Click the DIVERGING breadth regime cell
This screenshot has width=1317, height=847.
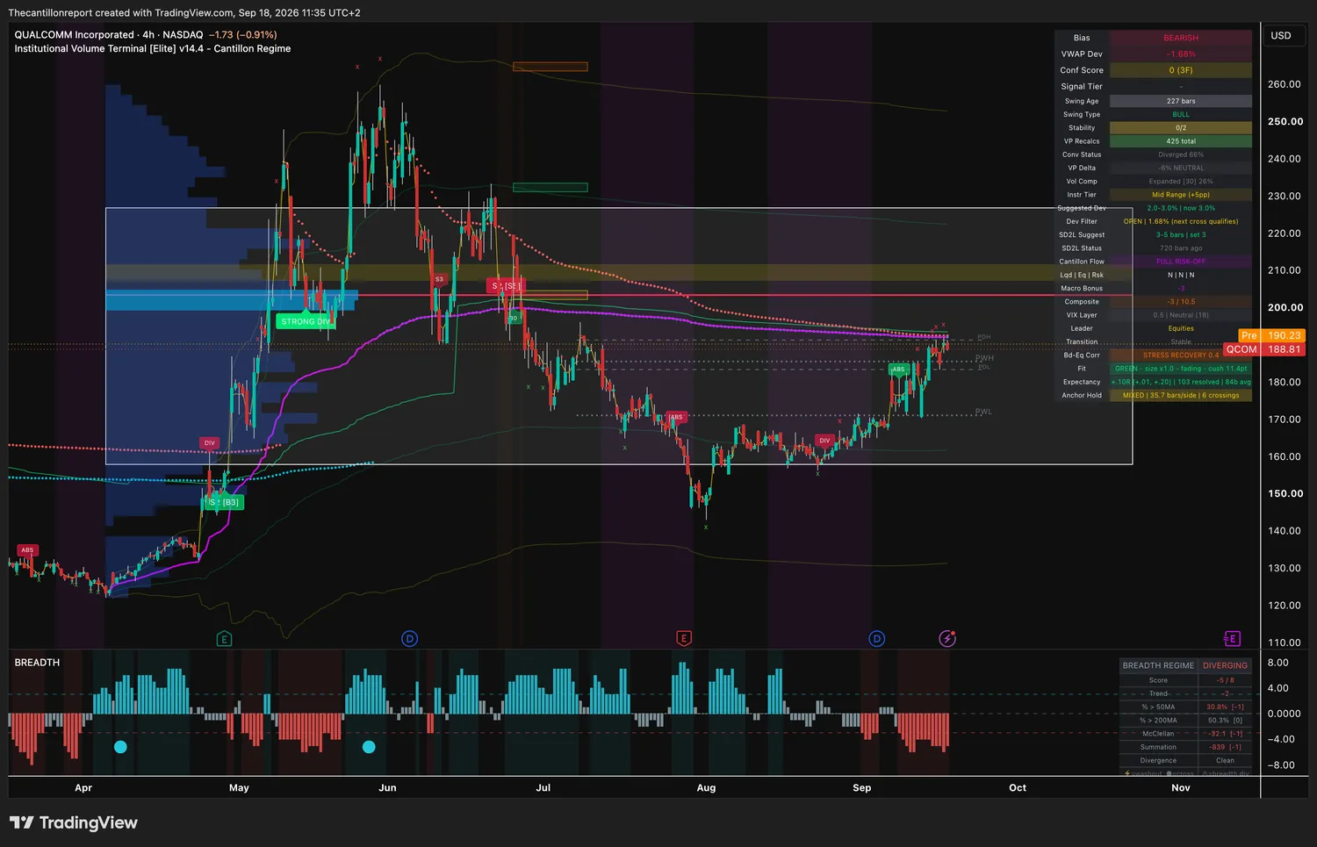click(1225, 665)
